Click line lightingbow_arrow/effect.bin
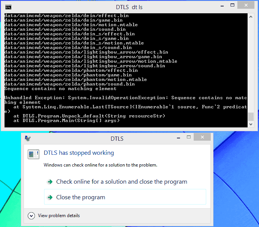The height and width of the screenshot is (227, 259). (86, 52)
